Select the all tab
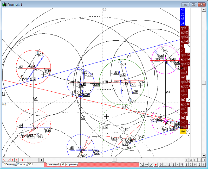The height and width of the screenshot is (169, 208). tap(63, 164)
